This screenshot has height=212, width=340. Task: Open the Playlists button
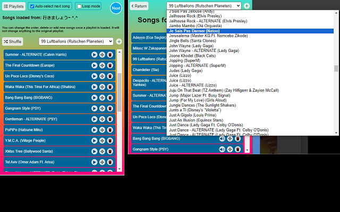point(14,6)
